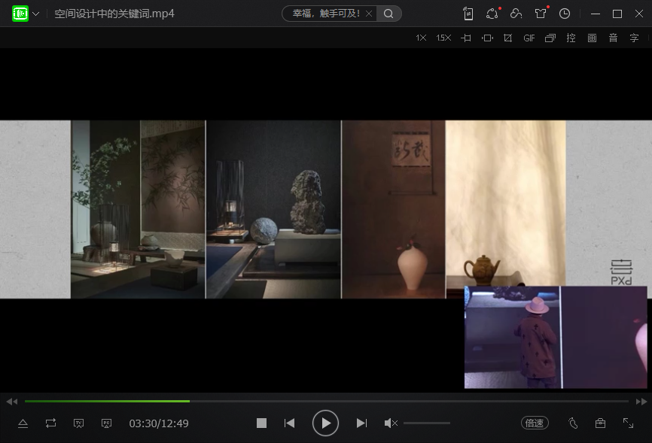
Task: Open the 字 subtitle settings
Action: pyautogui.click(x=634, y=38)
